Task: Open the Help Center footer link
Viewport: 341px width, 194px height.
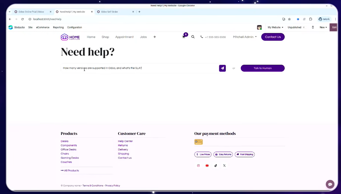Action: coord(125,141)
